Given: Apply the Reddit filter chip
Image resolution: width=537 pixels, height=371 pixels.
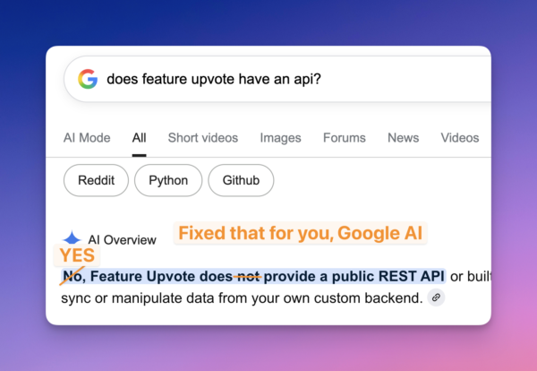Looking at the screenshot, I should 96,180.
